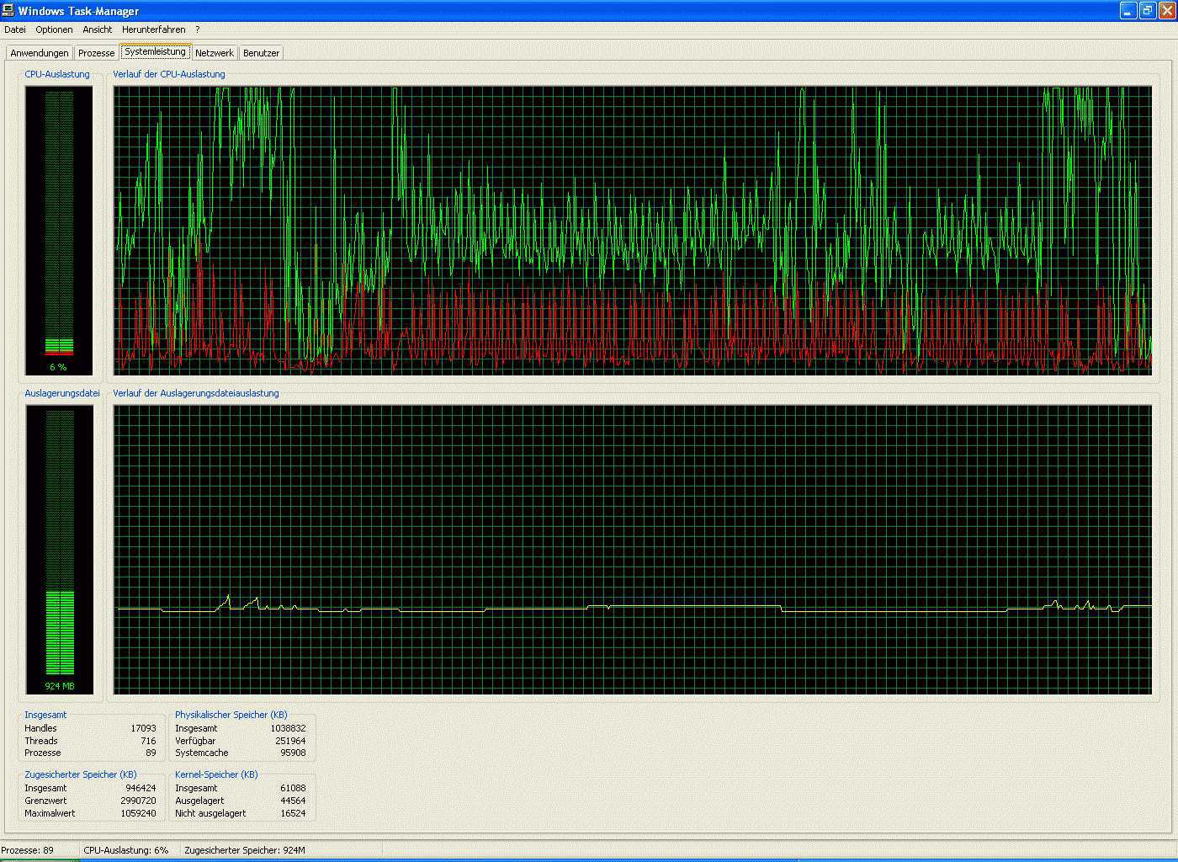This screenshot has height=862, width=1178.
Task: Click Zugesicherter Speicher: 924M in status bar
Action: pos(245,850)
